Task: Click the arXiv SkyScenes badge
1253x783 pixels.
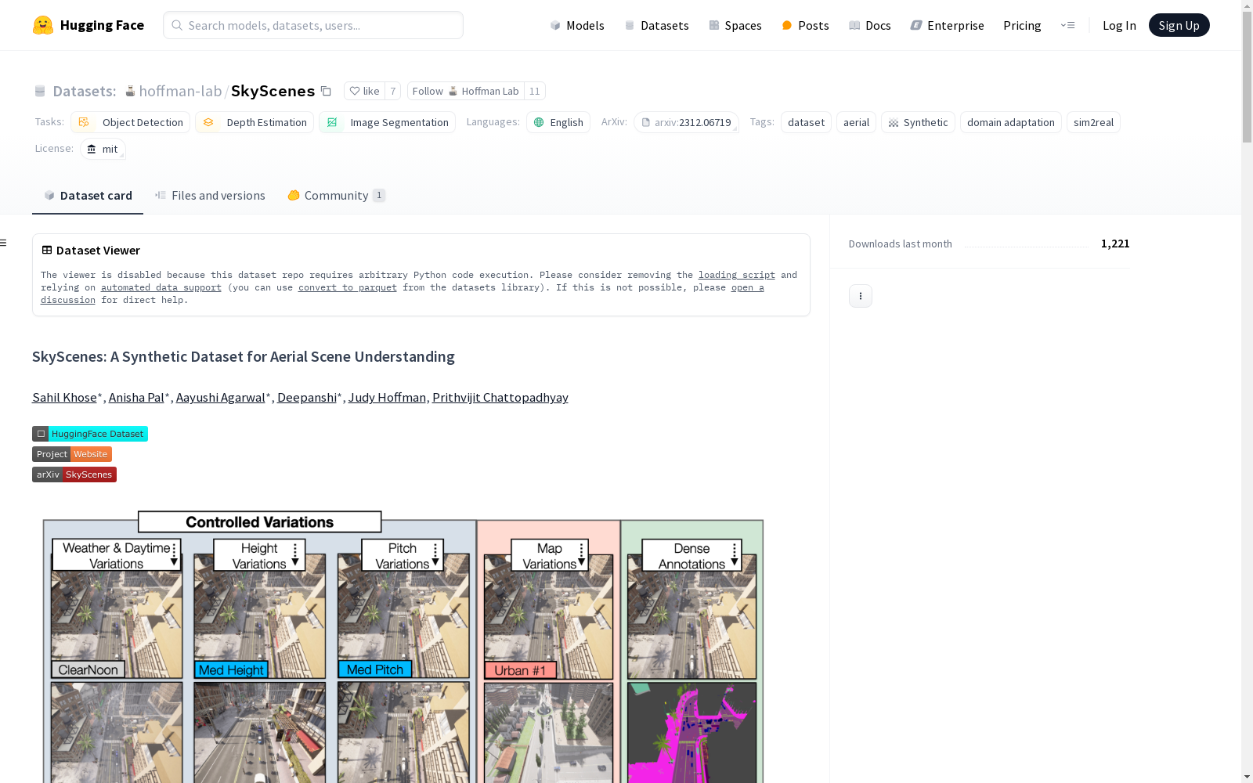Action: (x=74, y=474)
